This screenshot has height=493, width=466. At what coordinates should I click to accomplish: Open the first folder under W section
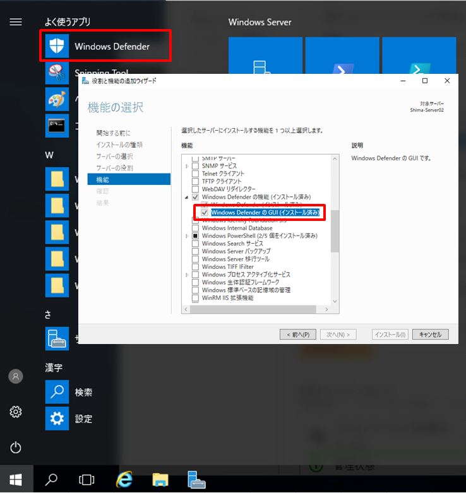tap(57, 179)
